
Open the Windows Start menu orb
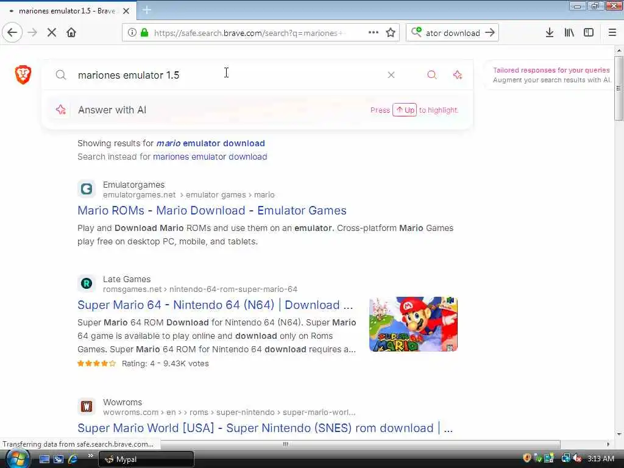[x=17, y=458]
